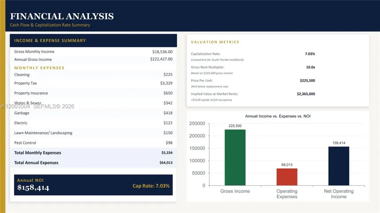Screen dimensions: 380x213
Task: Select the Lawn Maintenance/Landscaping row
Action: click(x=93, y=133)
